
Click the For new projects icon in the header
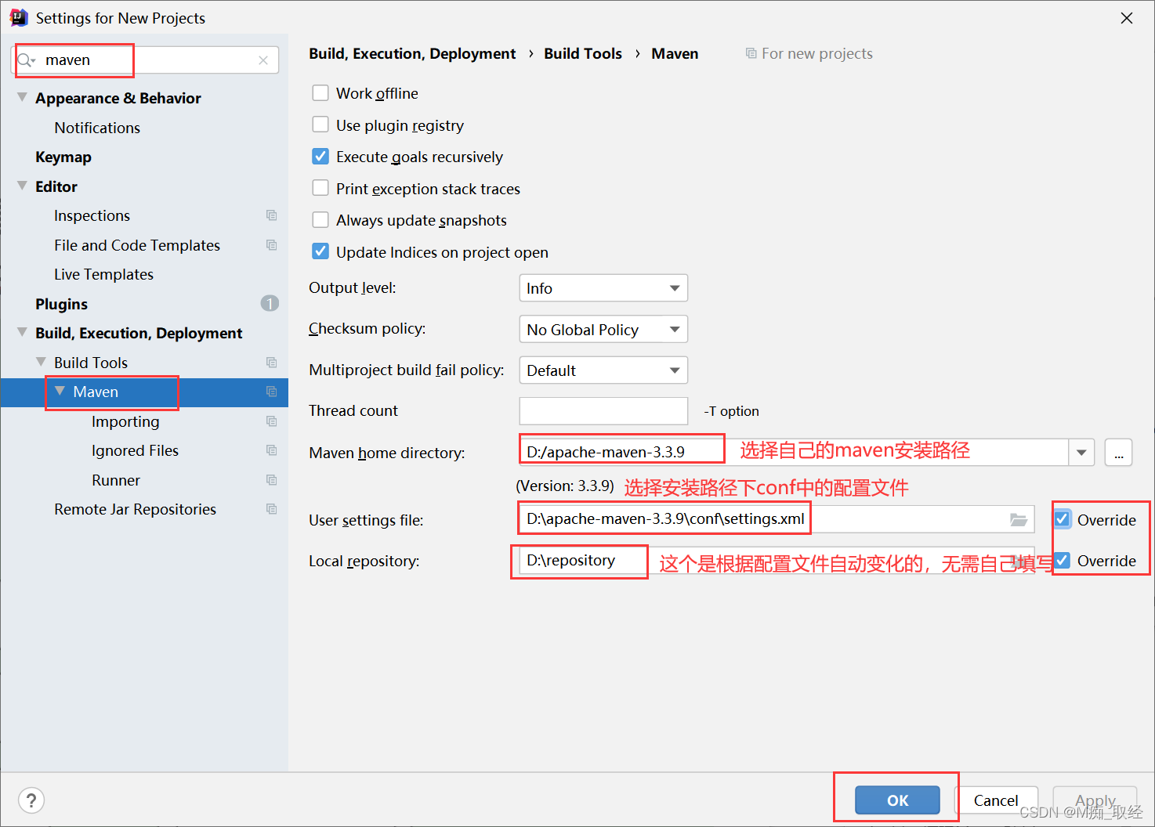(751, 53)
